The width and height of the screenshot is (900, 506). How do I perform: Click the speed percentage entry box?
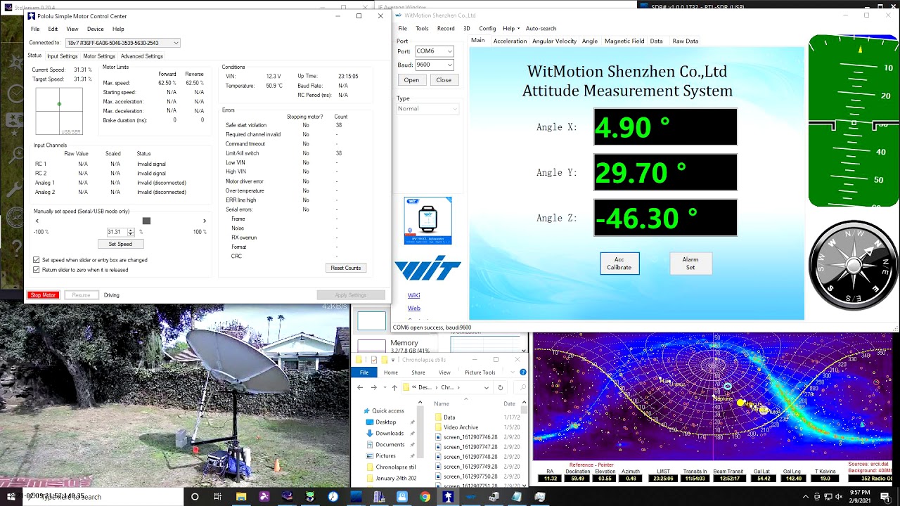tap(117, 232)
